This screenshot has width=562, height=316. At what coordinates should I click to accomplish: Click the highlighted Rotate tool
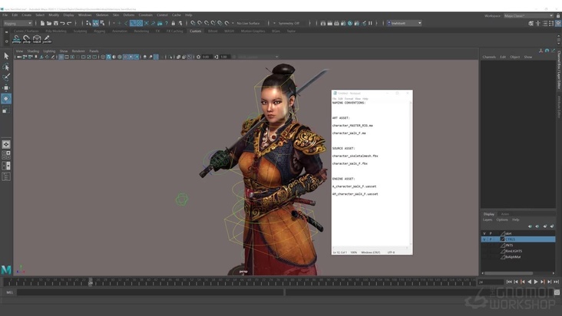tap(6, 99)
